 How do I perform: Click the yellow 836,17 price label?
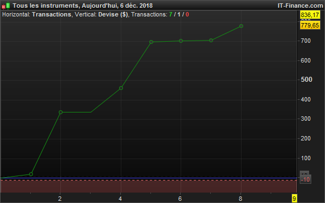[x=310, y=15]
